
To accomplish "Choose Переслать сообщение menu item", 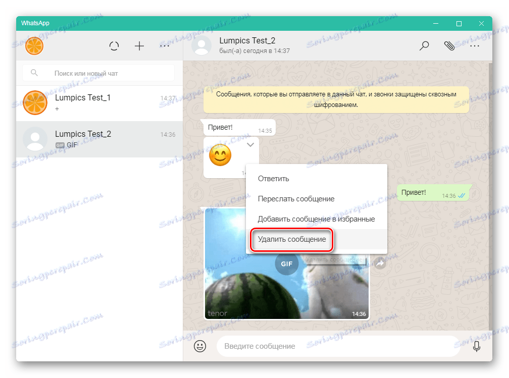I will coord(317,199).
